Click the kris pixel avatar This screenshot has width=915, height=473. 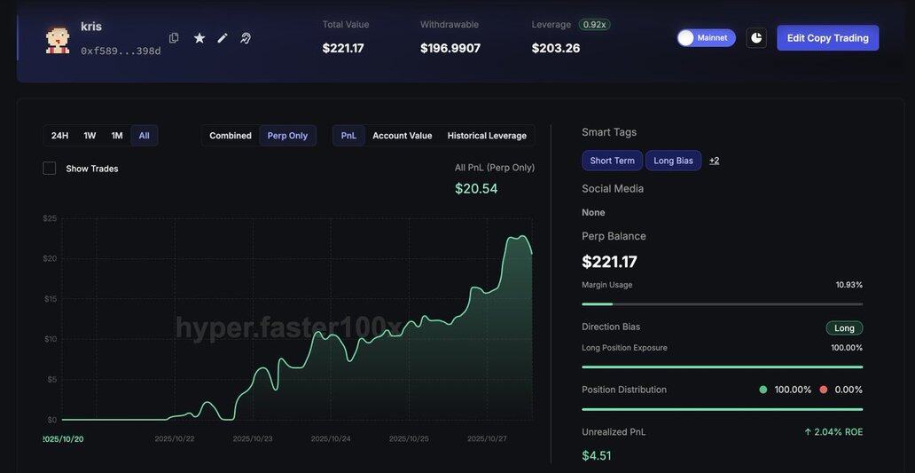coord(58,40)
